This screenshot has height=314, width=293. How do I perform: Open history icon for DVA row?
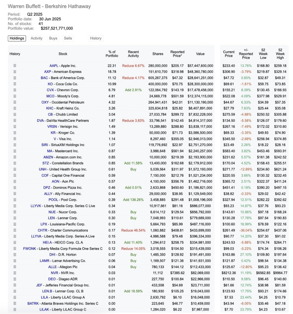coord(15,121)
